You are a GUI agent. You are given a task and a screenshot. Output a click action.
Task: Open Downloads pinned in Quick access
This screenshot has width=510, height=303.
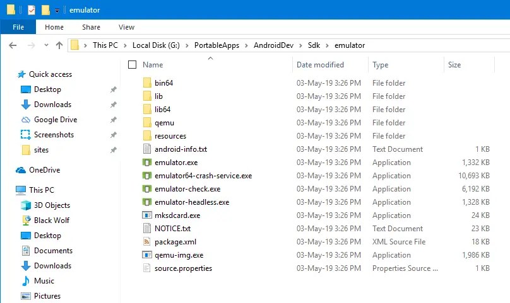point(46,104)
